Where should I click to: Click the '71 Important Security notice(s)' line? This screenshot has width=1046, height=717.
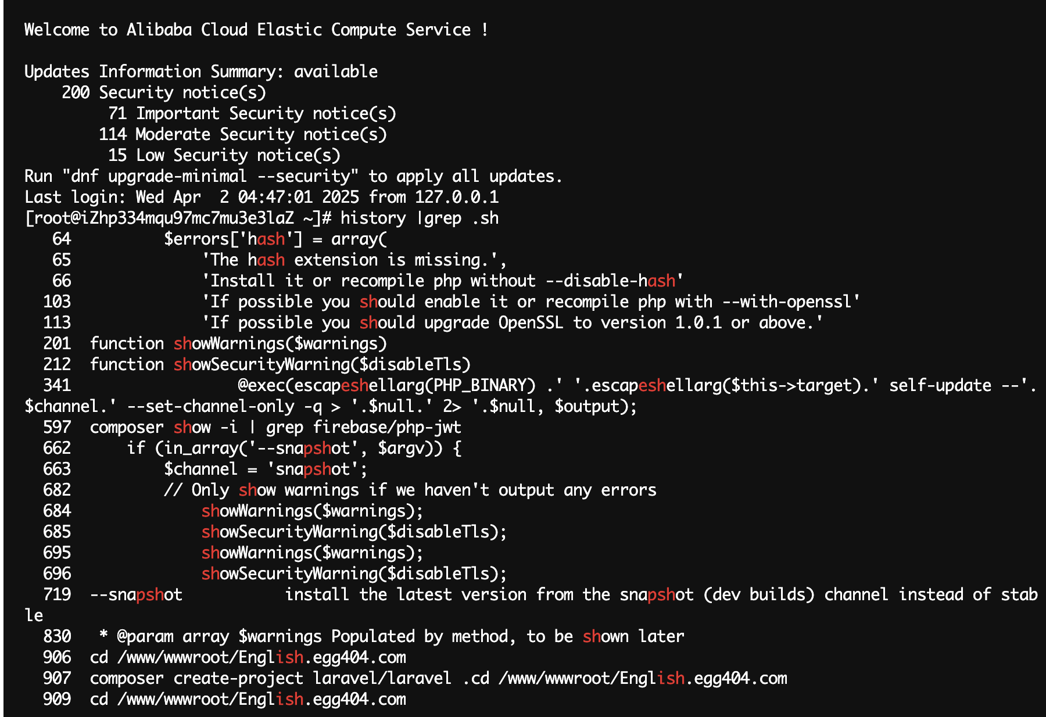[252, 113]
